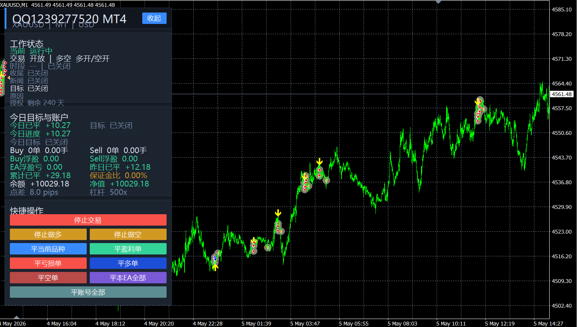Click the yellow down arrow near 4543.70 level
This screenshot has width=577, height=327.
(319, 162)
